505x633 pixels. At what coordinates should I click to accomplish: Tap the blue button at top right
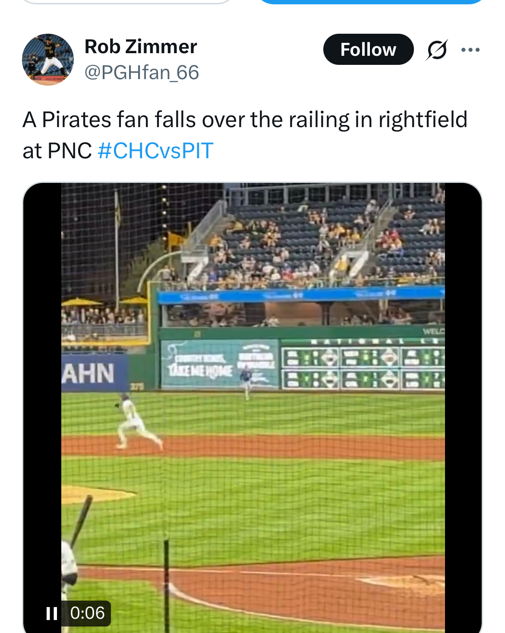pyautogui.click(x=371, y=1)
